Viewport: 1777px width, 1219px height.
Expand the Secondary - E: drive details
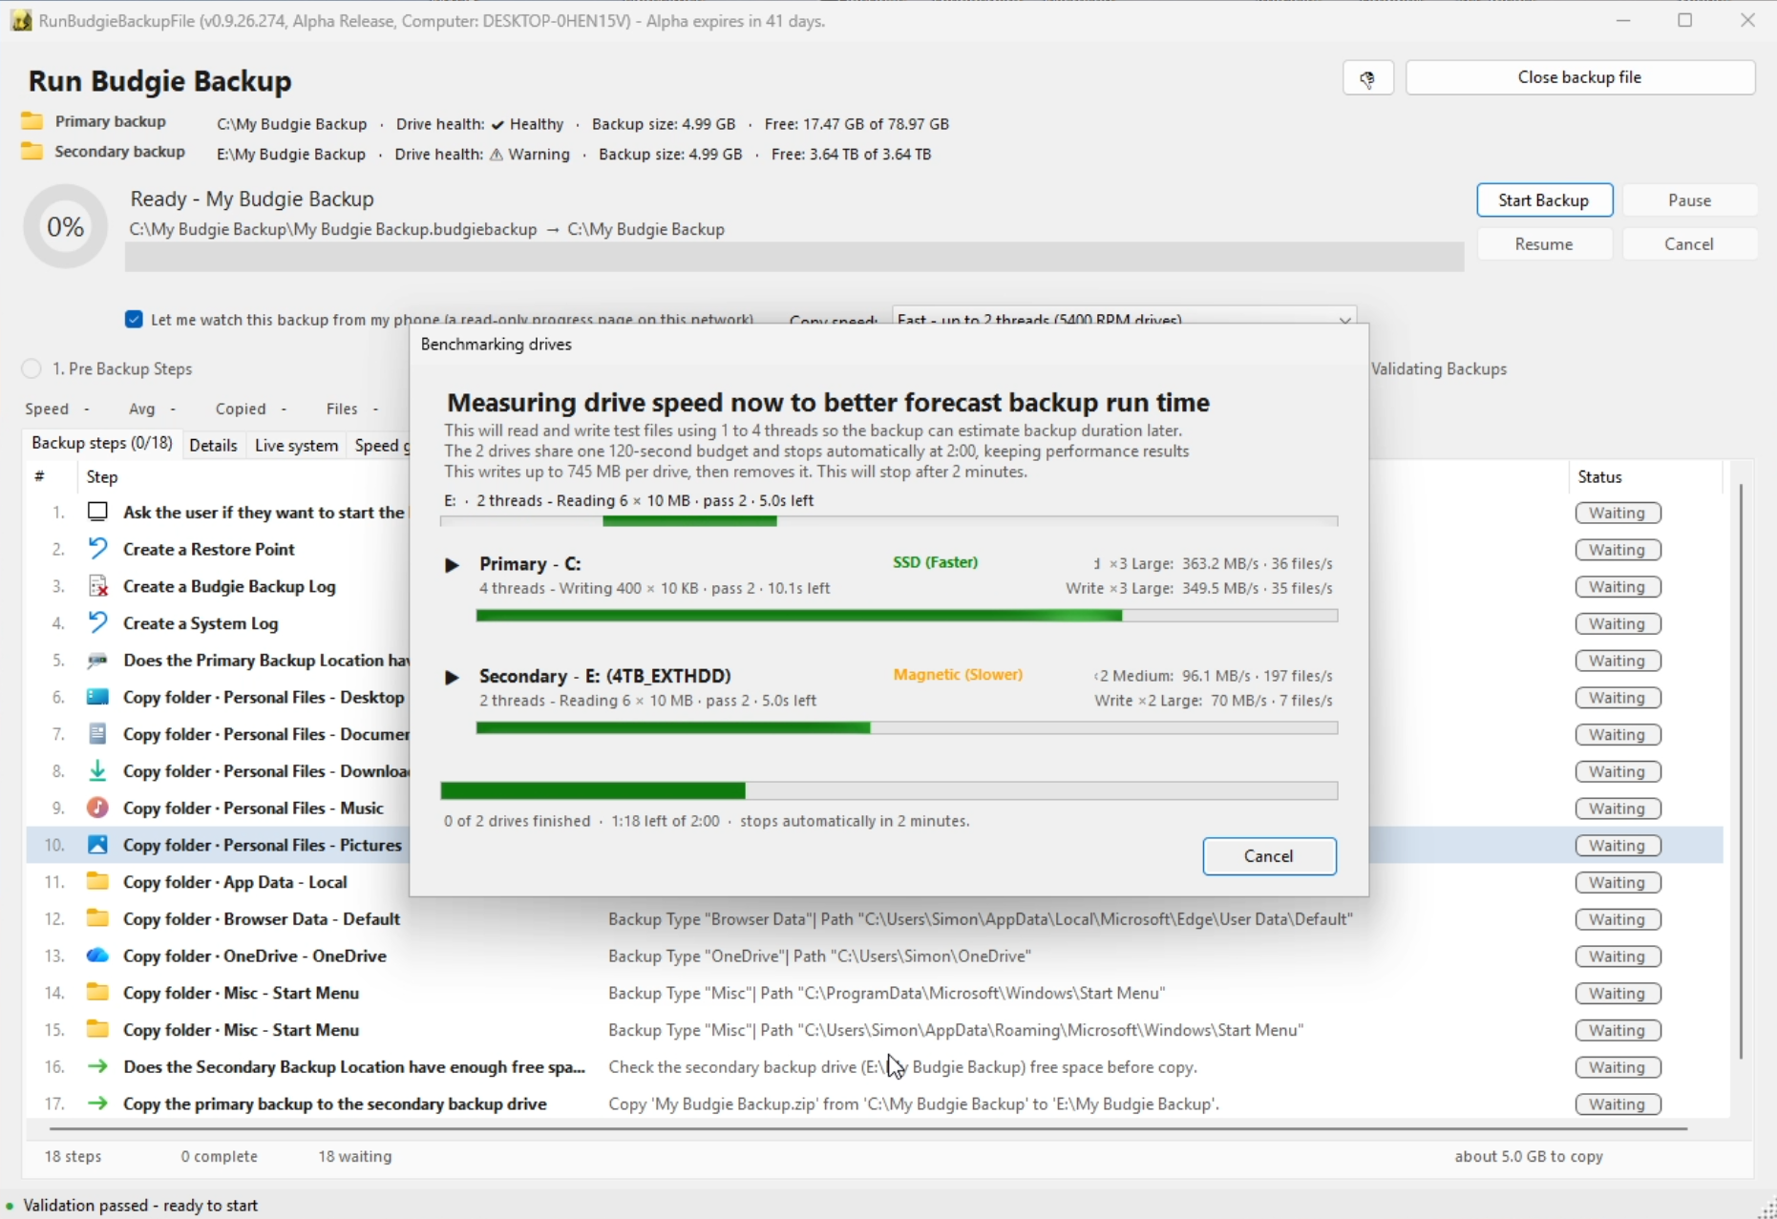(452, 678)
